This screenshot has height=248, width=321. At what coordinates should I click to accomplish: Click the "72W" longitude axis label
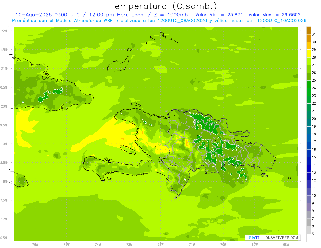tap(161, 245)
